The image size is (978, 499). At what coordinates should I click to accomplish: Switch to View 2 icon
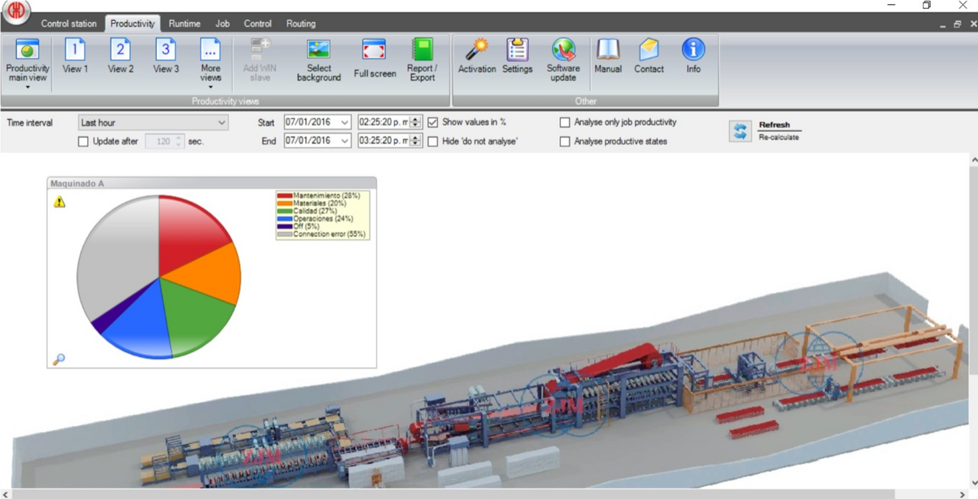(x=120, y=51)
